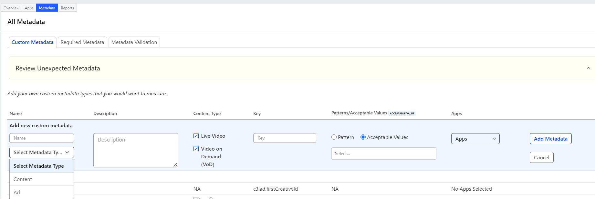Go to Required Metadata tab
The width and height of the screenshot is (595, 201).
(x=82, y=42)
